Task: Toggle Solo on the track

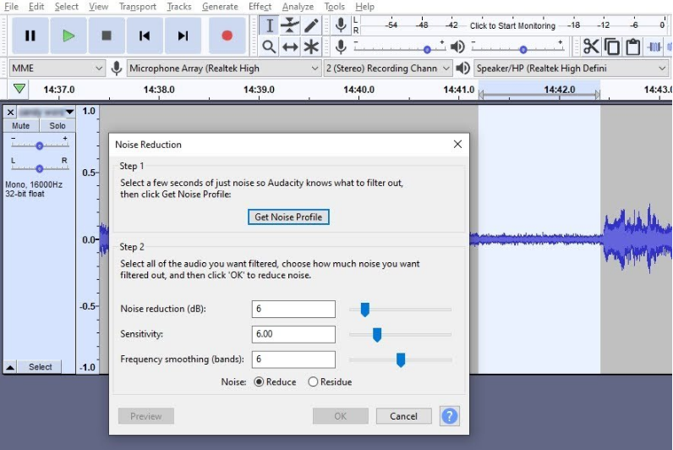Action: (x=57, y=125)
